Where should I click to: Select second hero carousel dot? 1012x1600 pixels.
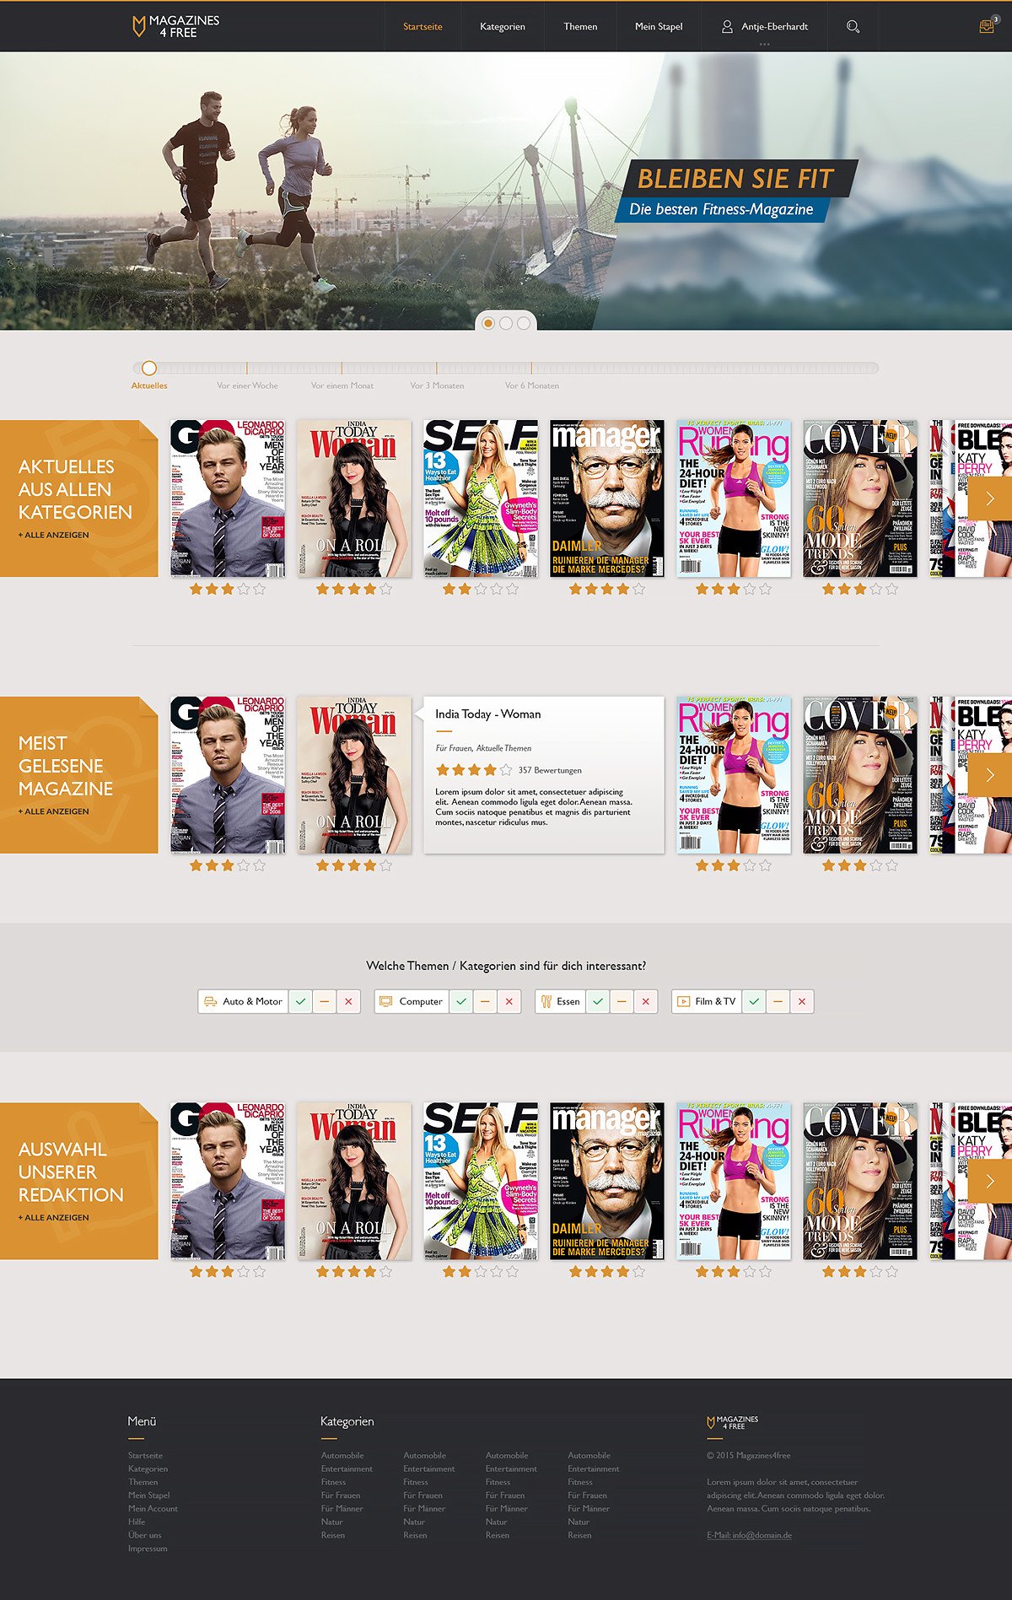pos(506,323)
